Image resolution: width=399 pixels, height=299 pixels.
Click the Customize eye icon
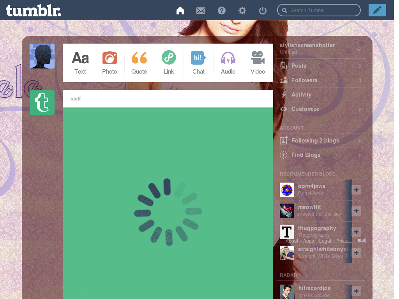click(284, 109)
